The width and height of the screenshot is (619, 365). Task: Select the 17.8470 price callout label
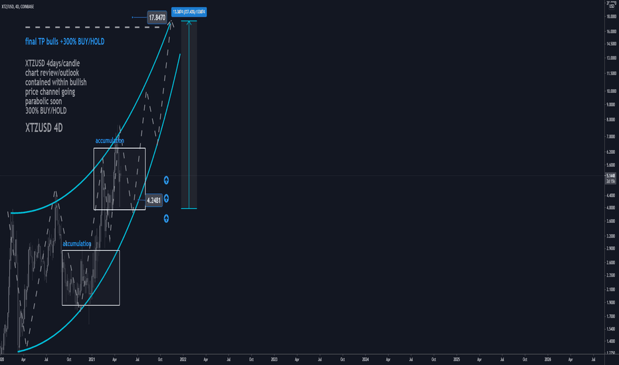pyautogui.click(x=157, y=17)
